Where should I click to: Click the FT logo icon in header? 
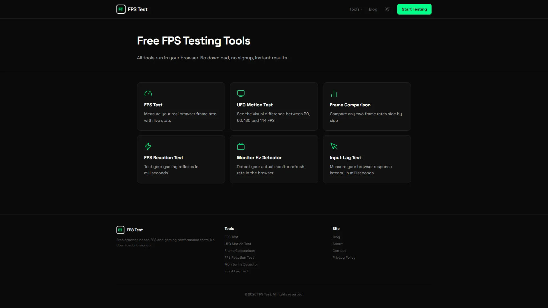click(121, 9)
